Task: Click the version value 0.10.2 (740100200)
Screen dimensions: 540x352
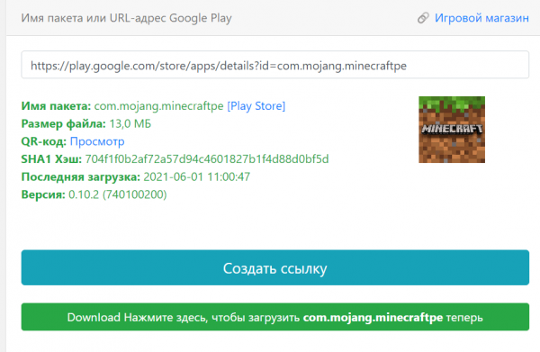Action: click(x=117, y=194)
